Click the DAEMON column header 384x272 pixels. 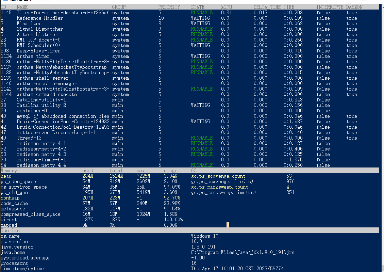pyautogui.click(x=354, y=7)
